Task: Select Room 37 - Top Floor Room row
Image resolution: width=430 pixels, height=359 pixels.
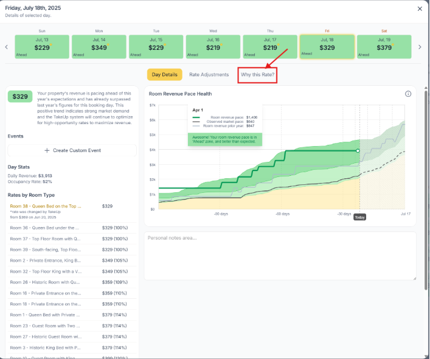Action: pyautogui.click(x=72, y=239)
